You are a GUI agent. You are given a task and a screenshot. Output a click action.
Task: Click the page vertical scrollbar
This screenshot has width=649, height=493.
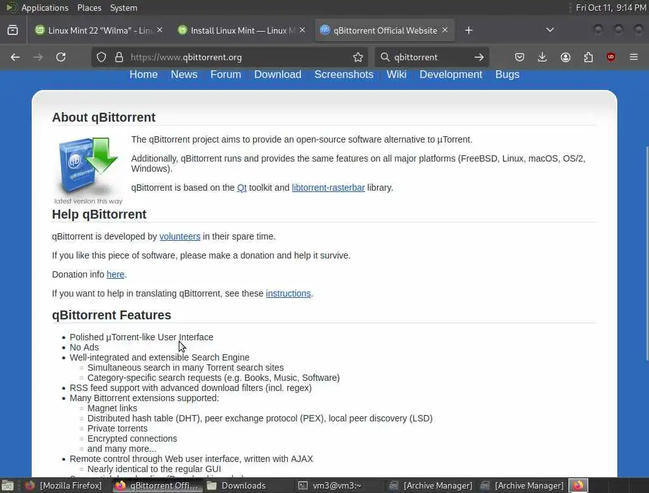[646, 253]
